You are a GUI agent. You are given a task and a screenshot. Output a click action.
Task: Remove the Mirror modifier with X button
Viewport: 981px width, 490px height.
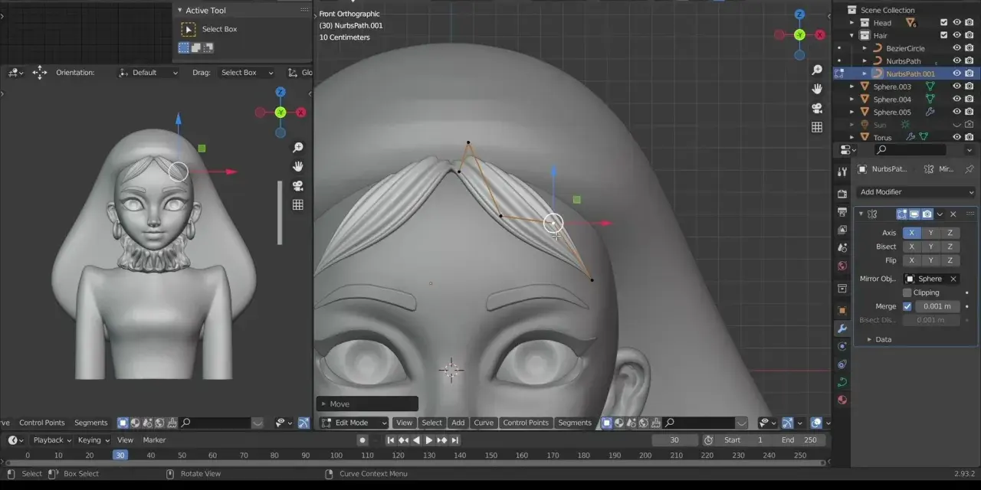pyautogui.click(x=953, y=214)
